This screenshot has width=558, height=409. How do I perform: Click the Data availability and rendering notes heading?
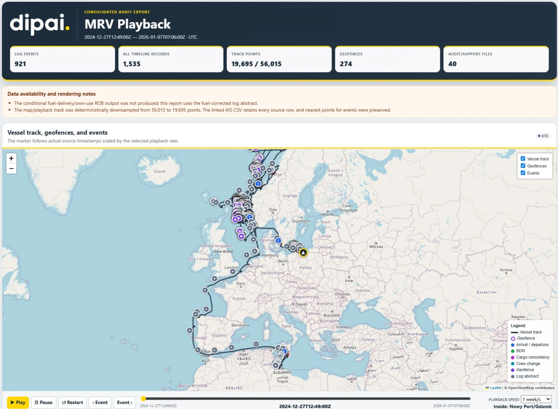[51, 94]
